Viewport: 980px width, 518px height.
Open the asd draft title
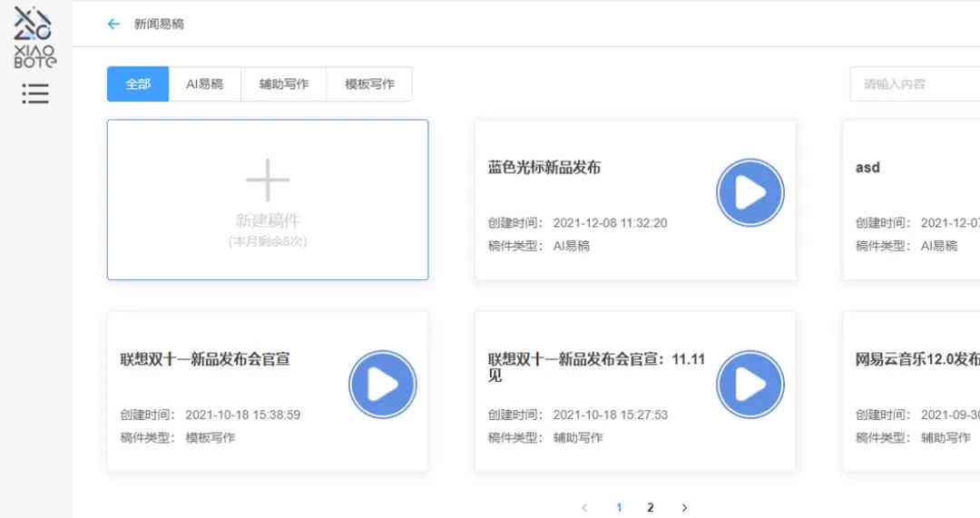867,168
